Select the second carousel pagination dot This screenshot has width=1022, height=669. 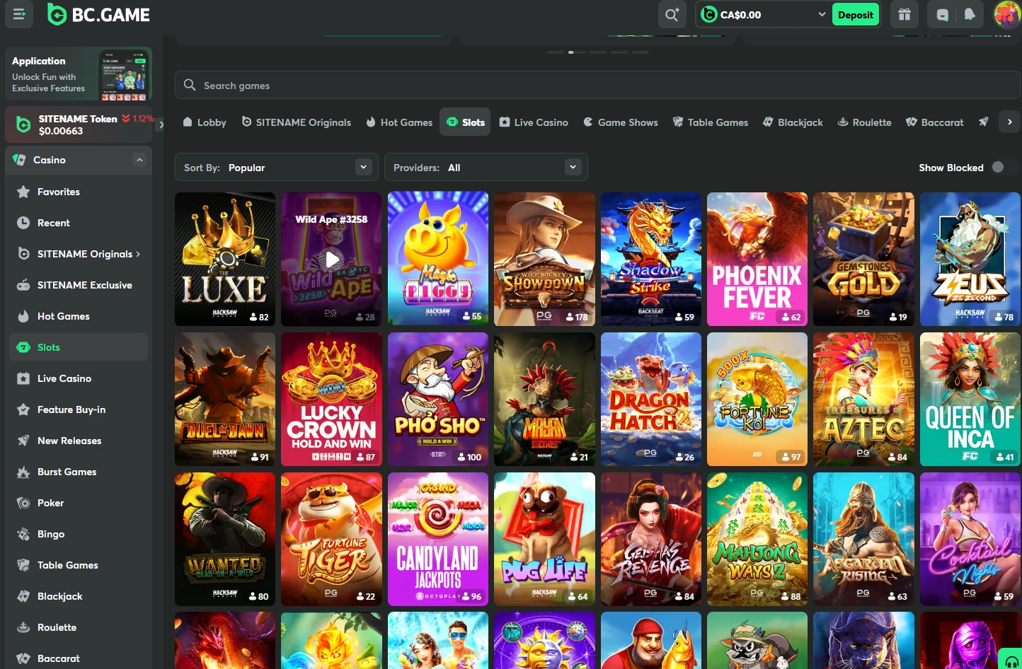click(578, 52)
